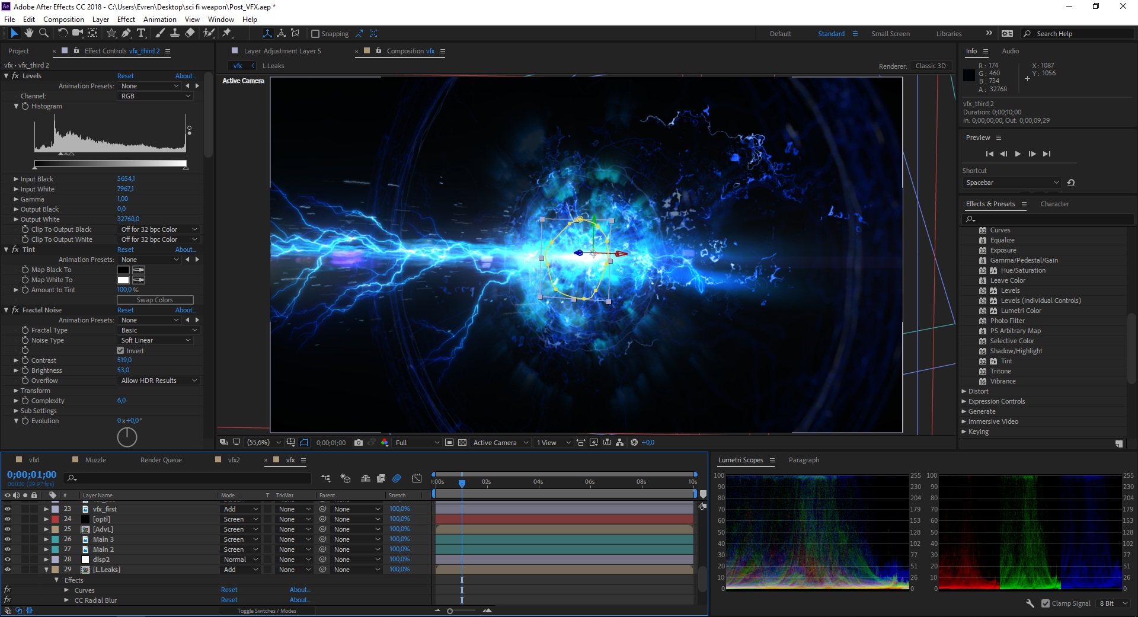Screen dimensions: 1138x617
Task: Open the Effect menu
Action: (x=126, y=20)
